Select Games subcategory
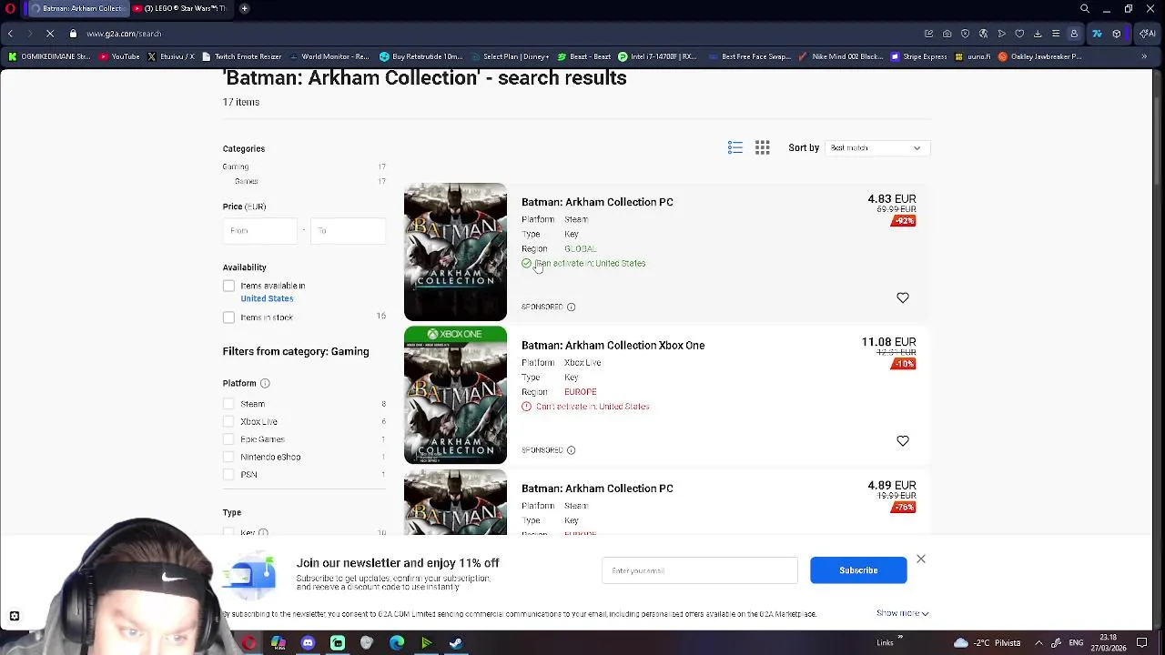The width and height of the screenshot is (1165, 655). tap(246, 181)
